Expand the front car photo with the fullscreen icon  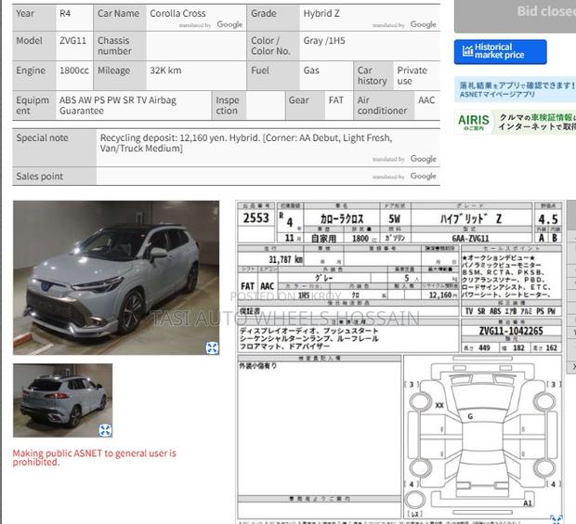(x=212, y=347)
